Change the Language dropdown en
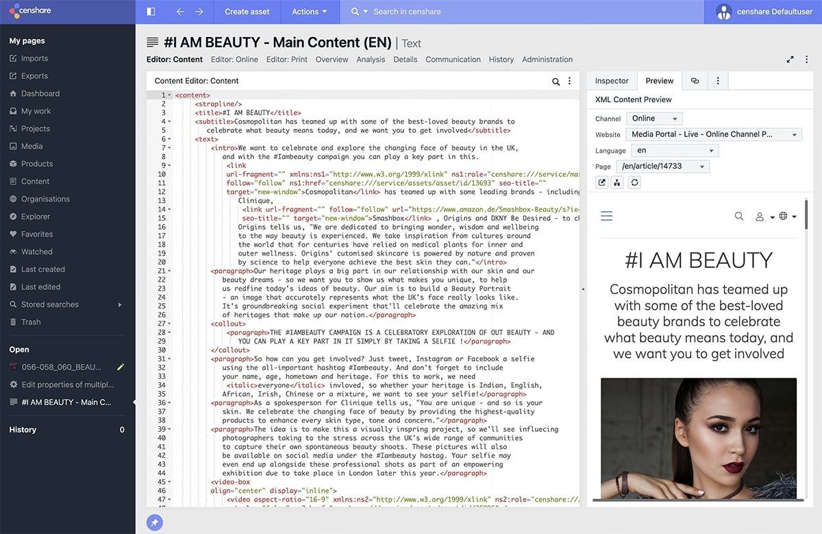Screen dimensions: 822x534 click(x=675, y=150)
